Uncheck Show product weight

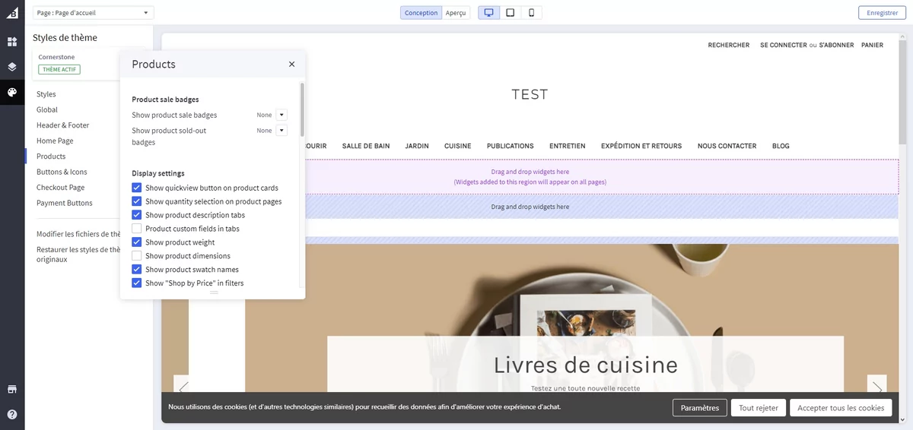click(137, 242)
